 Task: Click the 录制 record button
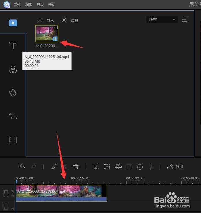74,20
